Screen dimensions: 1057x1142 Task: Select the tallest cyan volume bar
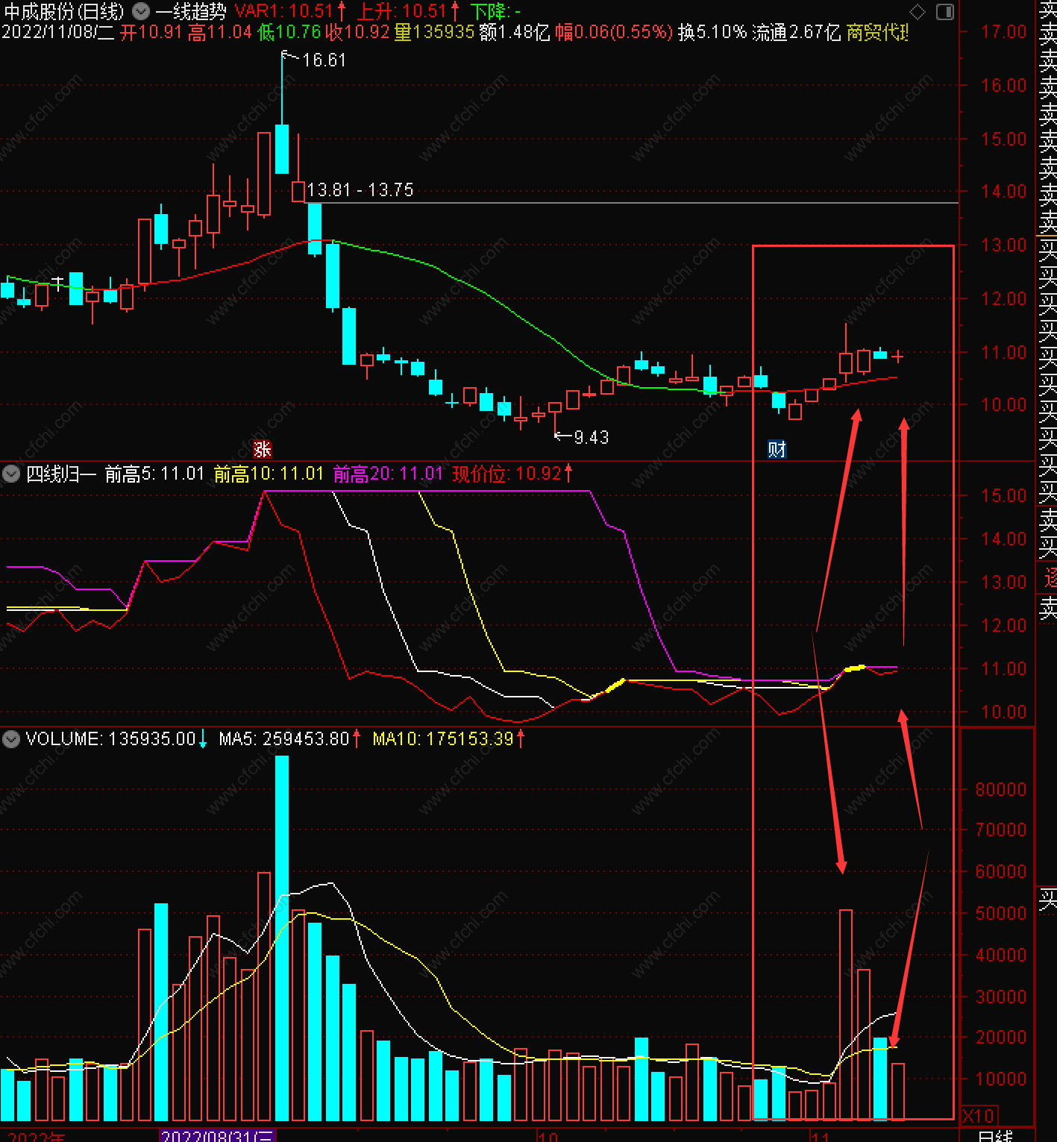pyautogui.click(x=282, y=938)
